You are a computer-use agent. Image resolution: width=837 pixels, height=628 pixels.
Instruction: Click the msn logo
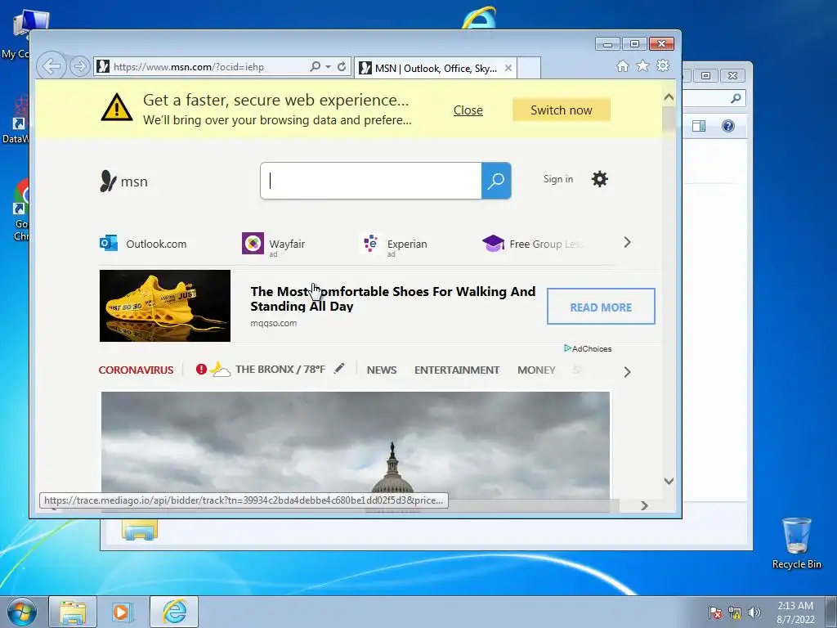coord(124,181)
